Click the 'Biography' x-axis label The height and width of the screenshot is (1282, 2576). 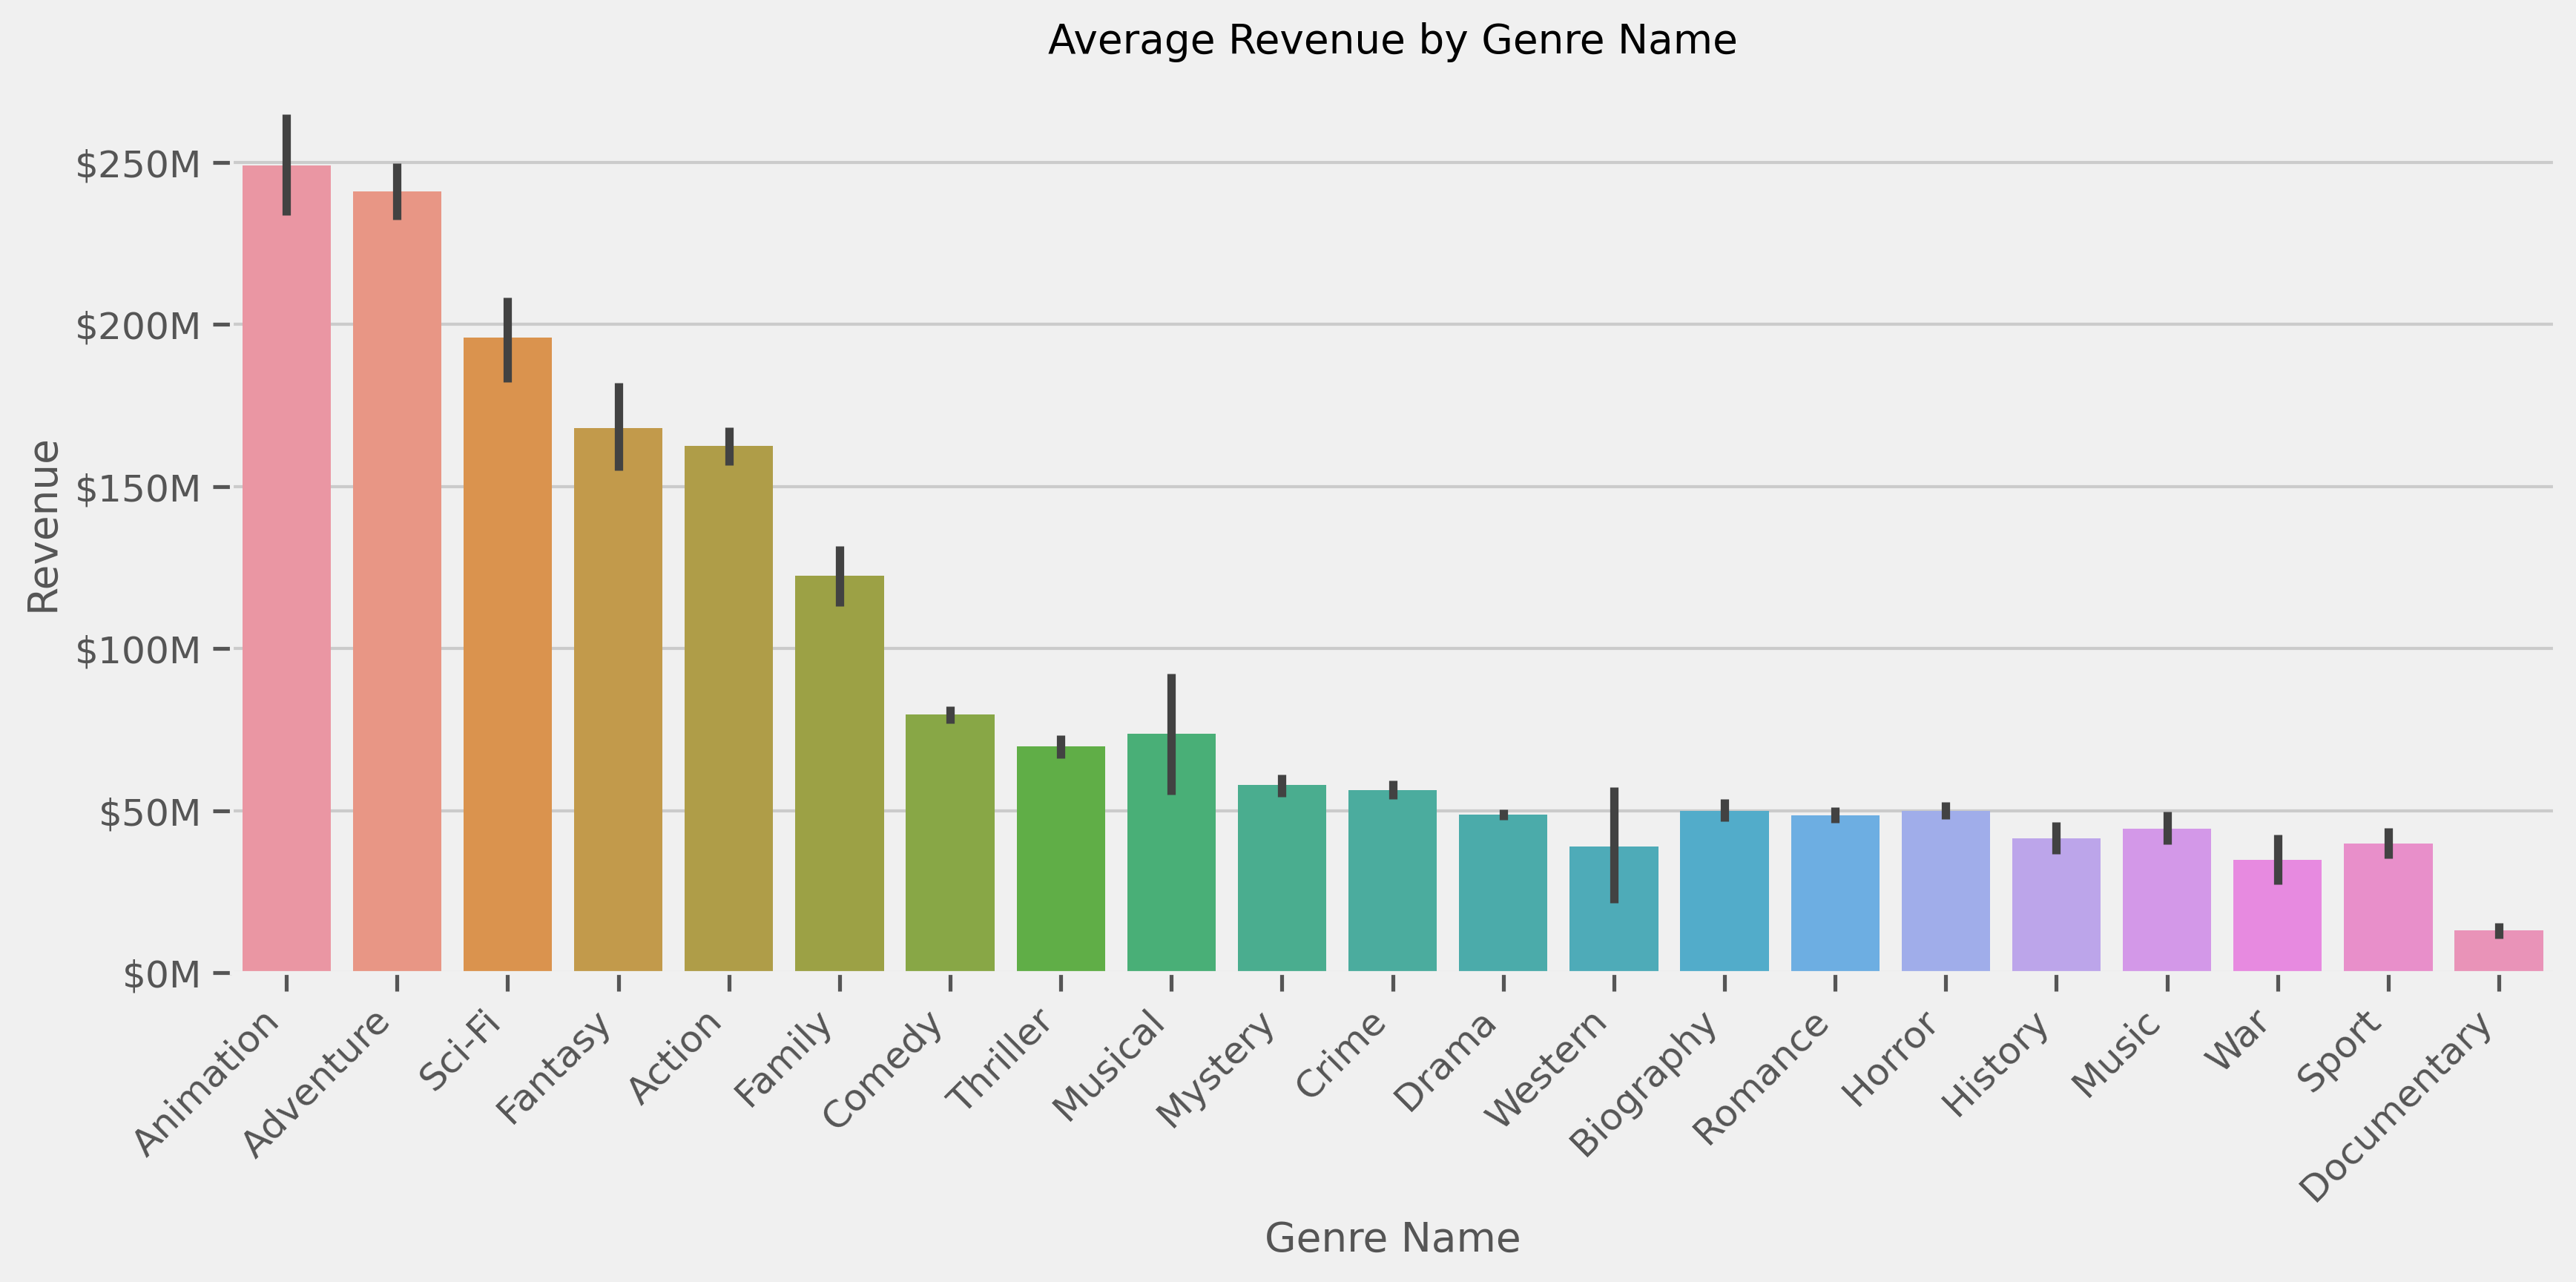[x=1644, y=1084]
